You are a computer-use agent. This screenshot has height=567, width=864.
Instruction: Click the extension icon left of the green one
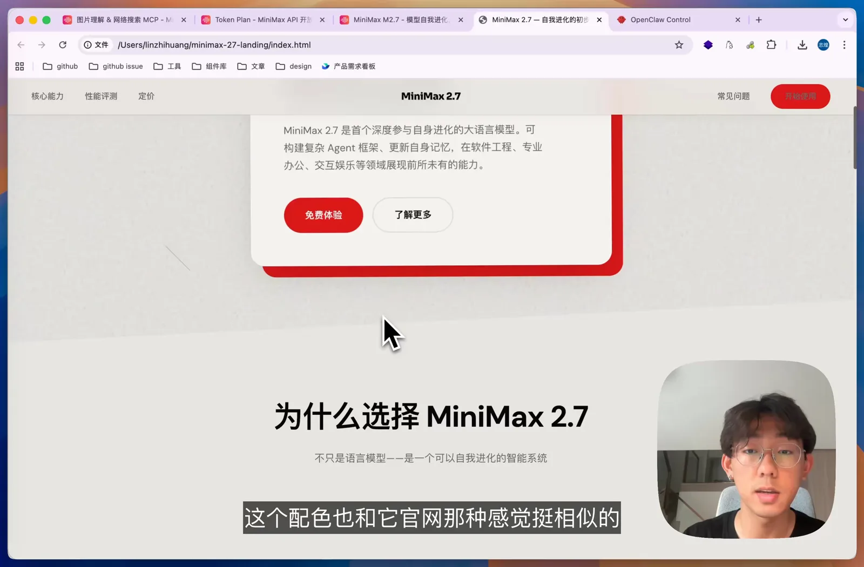[729, 45]
